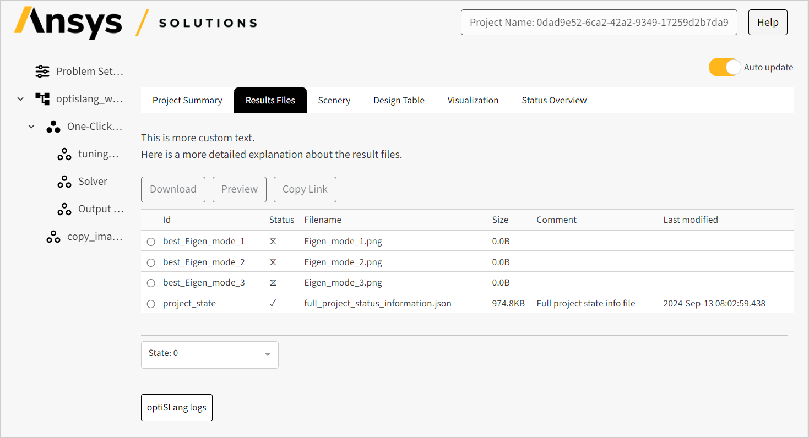Click the Problem Setup sliders icon
809x438 pixels.
click(x=42, y=72)
